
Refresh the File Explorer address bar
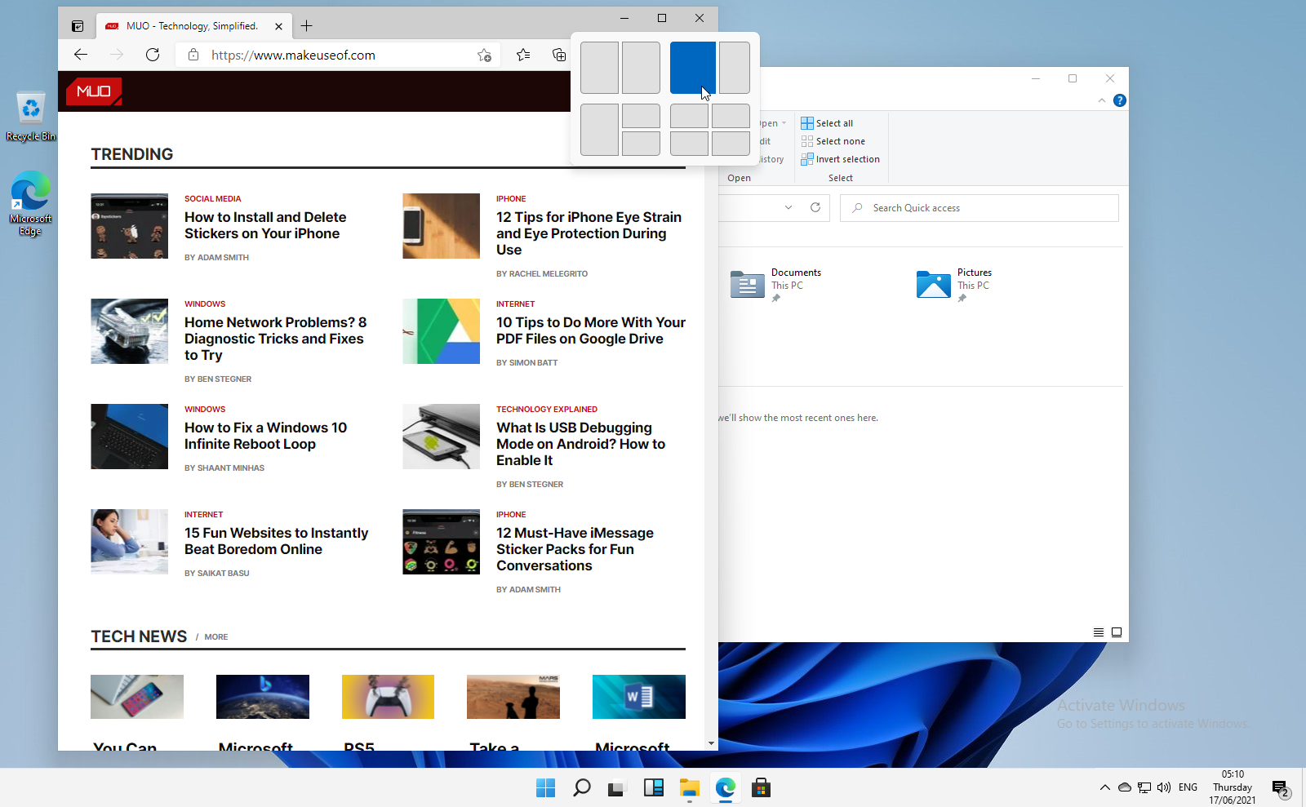[x=815, y=207]
